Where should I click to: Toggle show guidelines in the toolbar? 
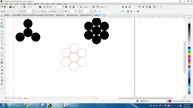77,7
